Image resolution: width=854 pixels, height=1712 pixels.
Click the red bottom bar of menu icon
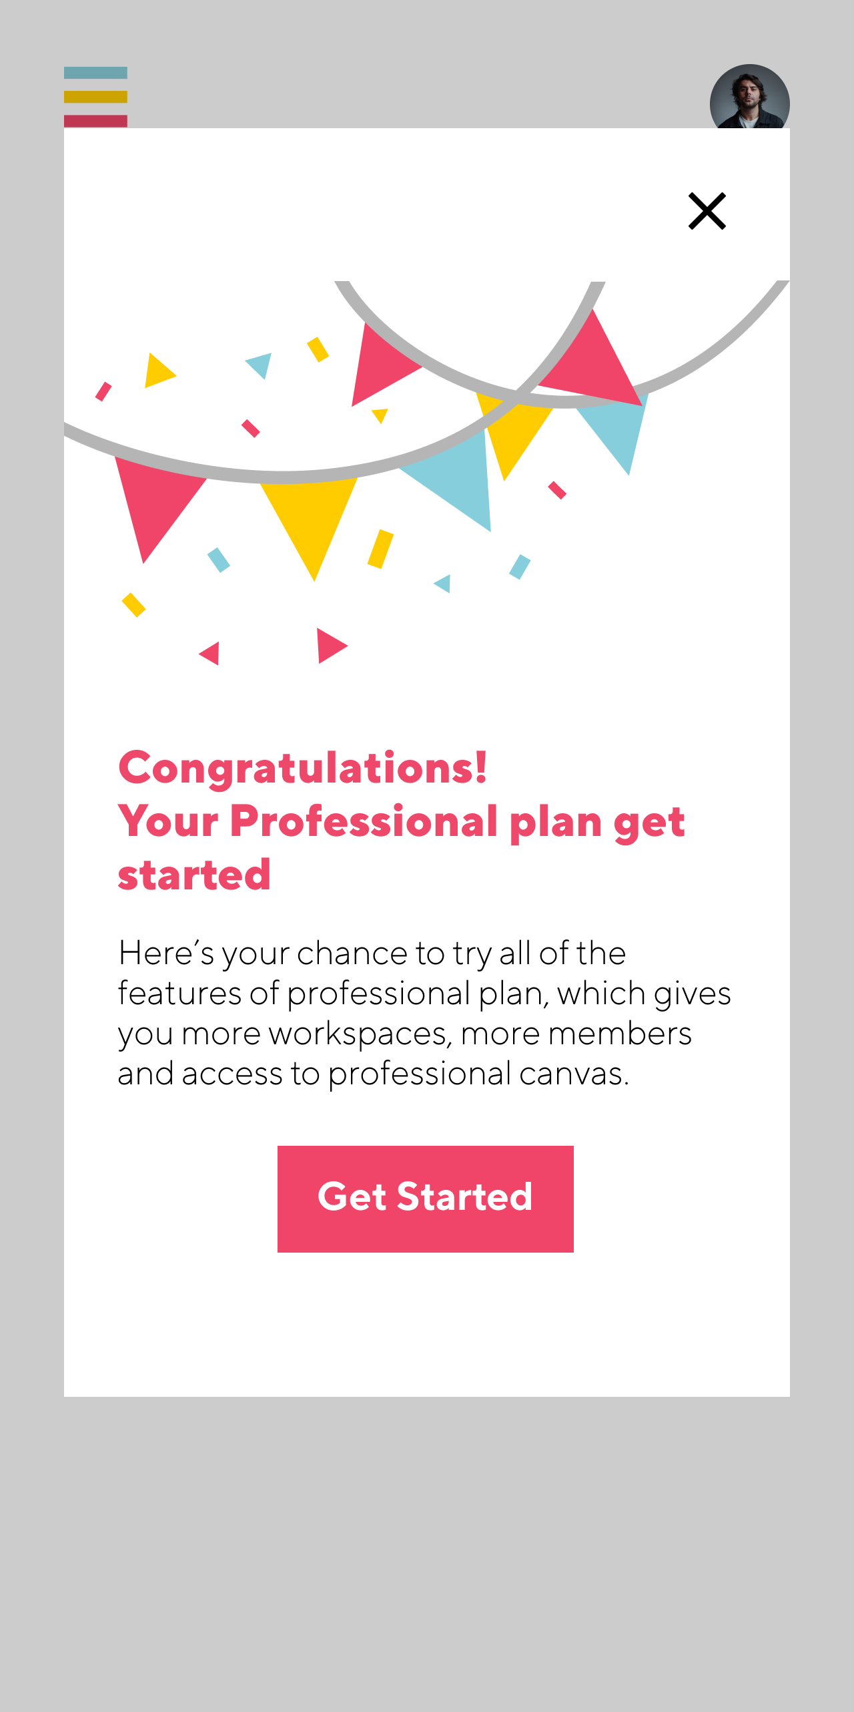[x=95, y=121]
